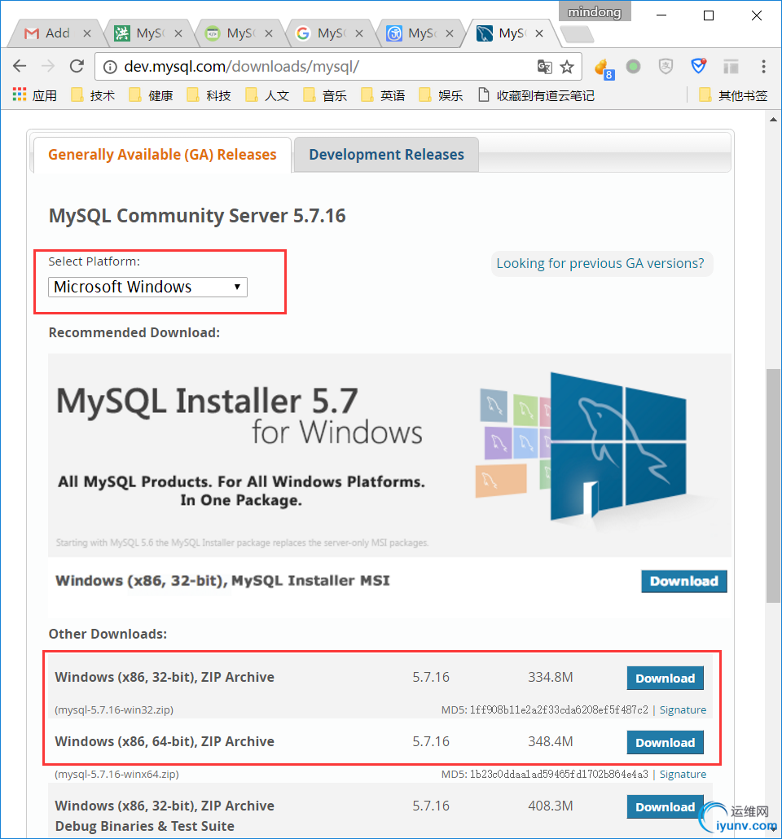782x839 pixels.
Task: Click the blue shield check extension icon
Action: click(698, 66)
